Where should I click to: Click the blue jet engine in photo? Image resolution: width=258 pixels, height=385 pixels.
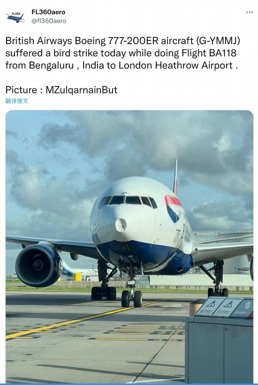point(39,265)
